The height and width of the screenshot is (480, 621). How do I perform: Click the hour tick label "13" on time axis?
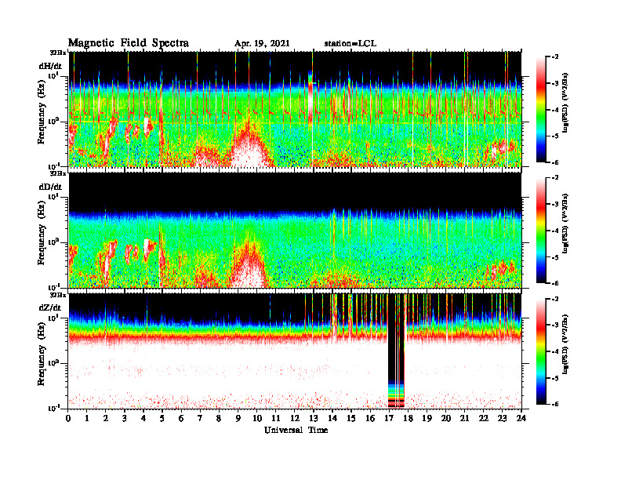point(314,419)
